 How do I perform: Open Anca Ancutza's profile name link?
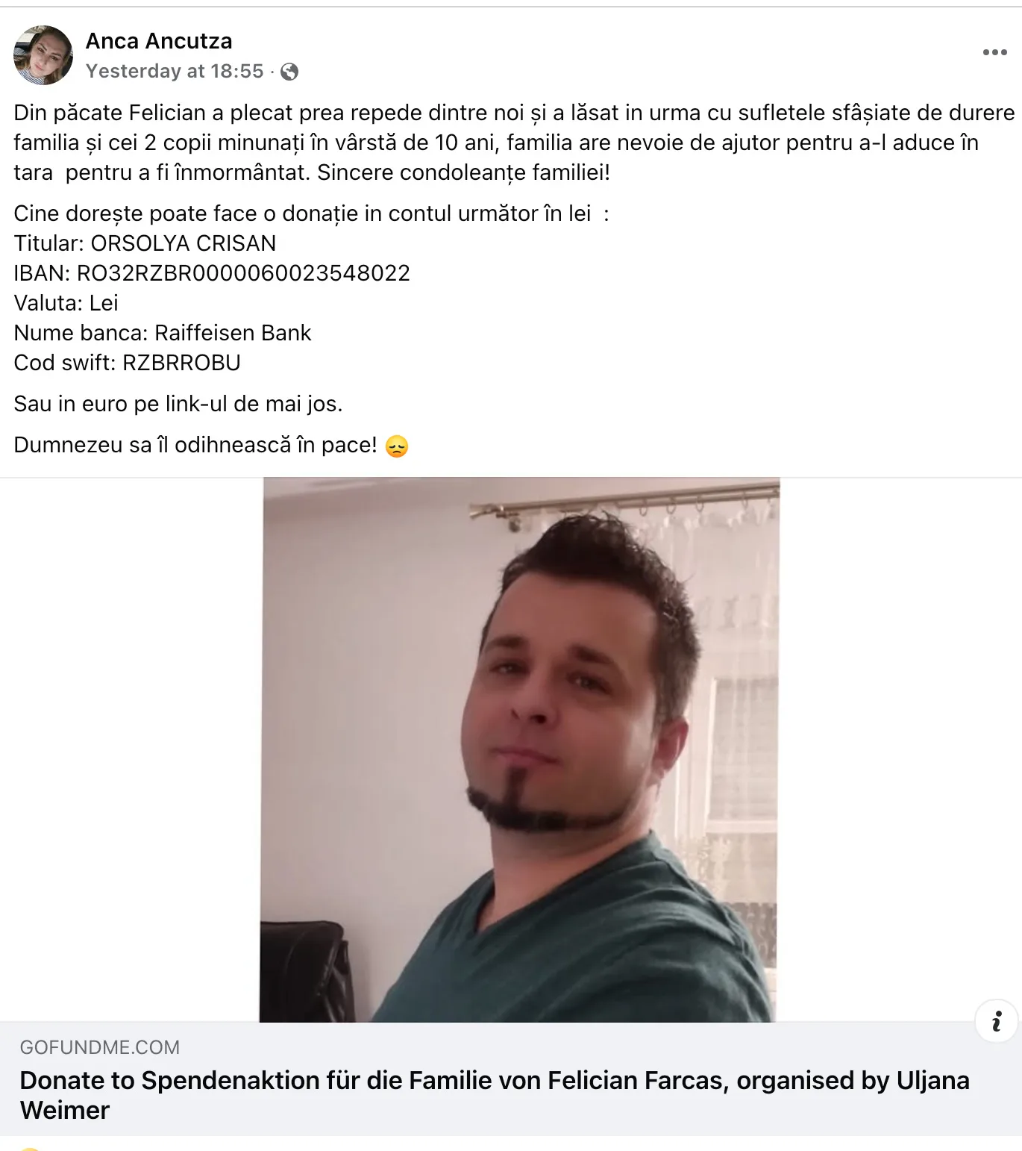tap(159, 41)
